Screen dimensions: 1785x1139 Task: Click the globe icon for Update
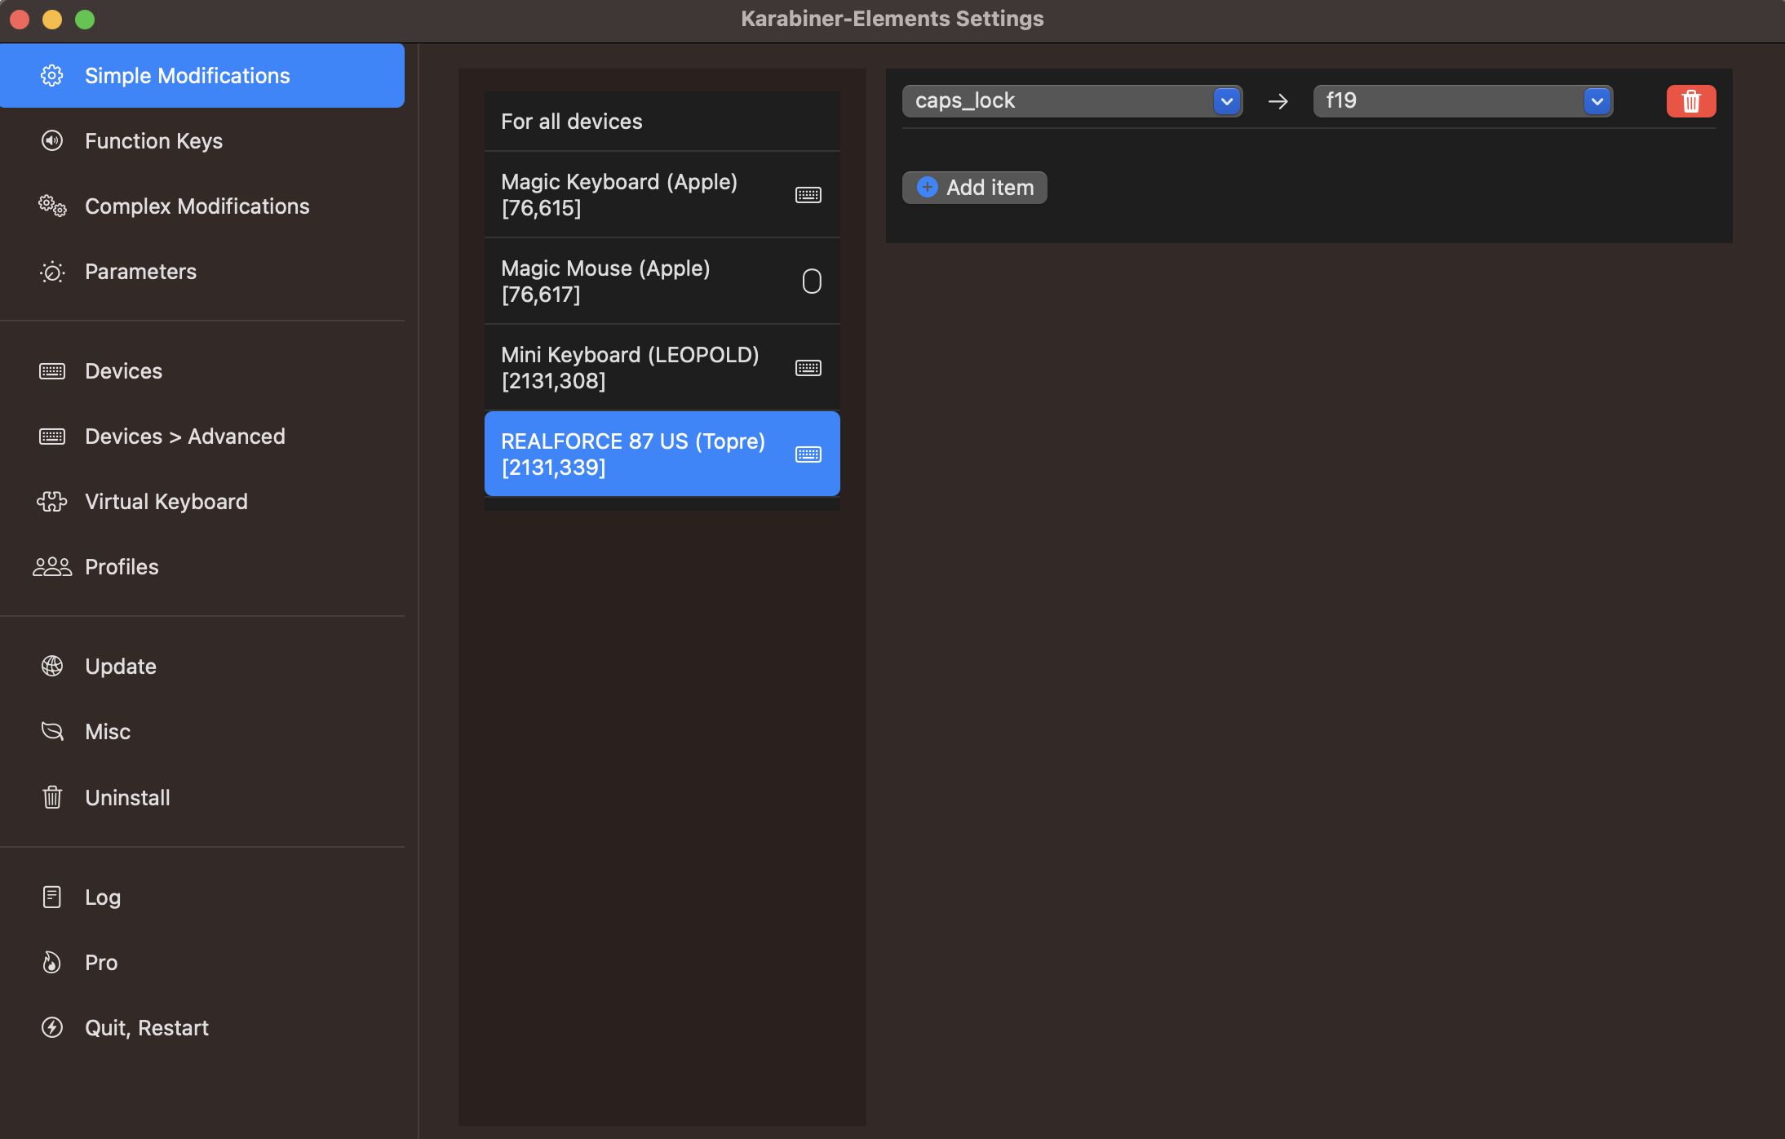coord(52,667)
